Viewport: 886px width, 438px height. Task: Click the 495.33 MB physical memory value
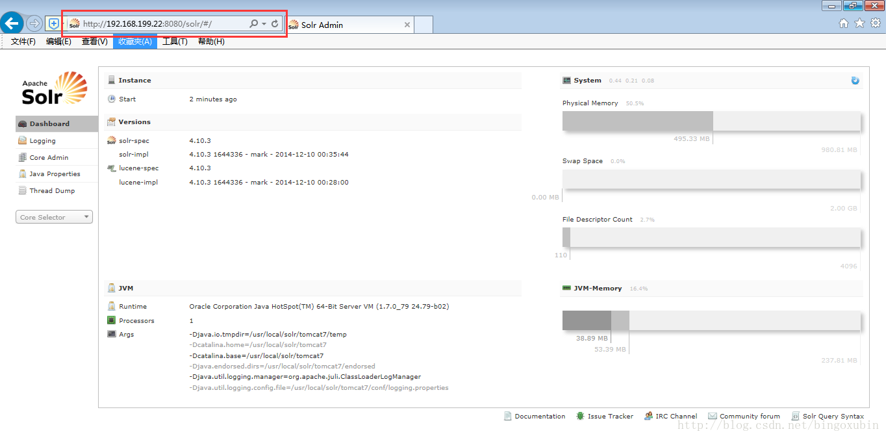point(692,138)
